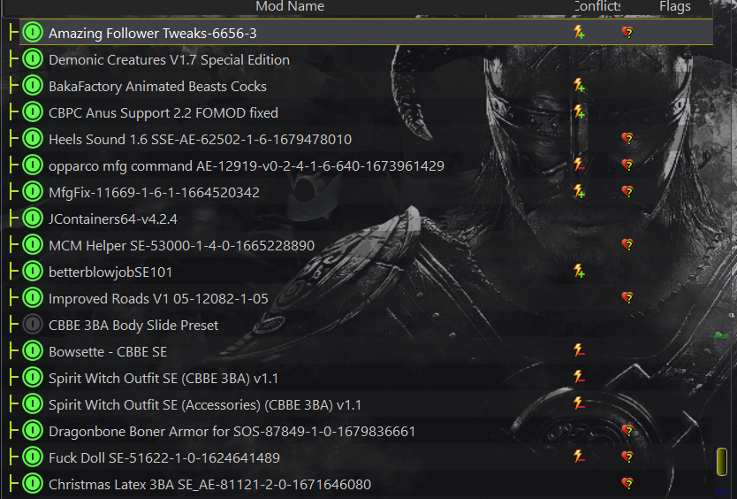
Task: Click flag icon on Heels Sound row
Action: coord(627,139)
